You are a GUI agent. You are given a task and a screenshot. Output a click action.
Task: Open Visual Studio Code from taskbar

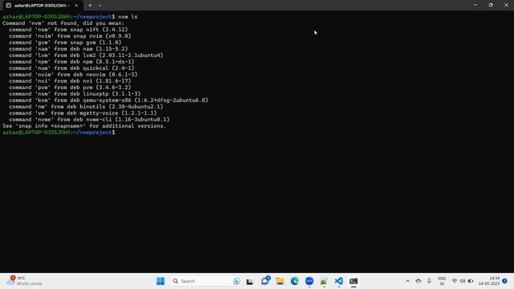coord(339,281)
